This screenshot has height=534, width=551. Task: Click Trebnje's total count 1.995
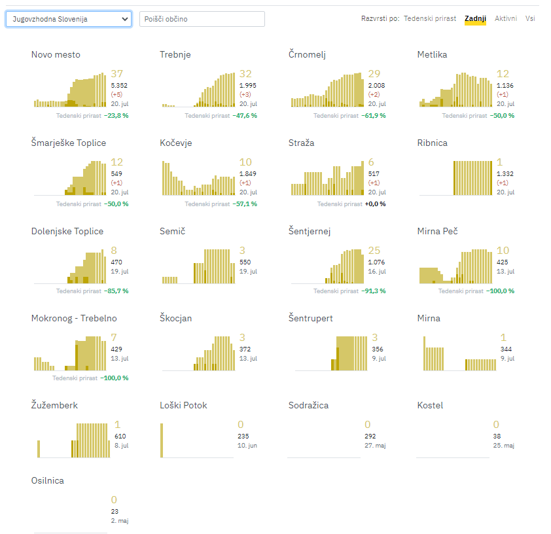[248, 85]
